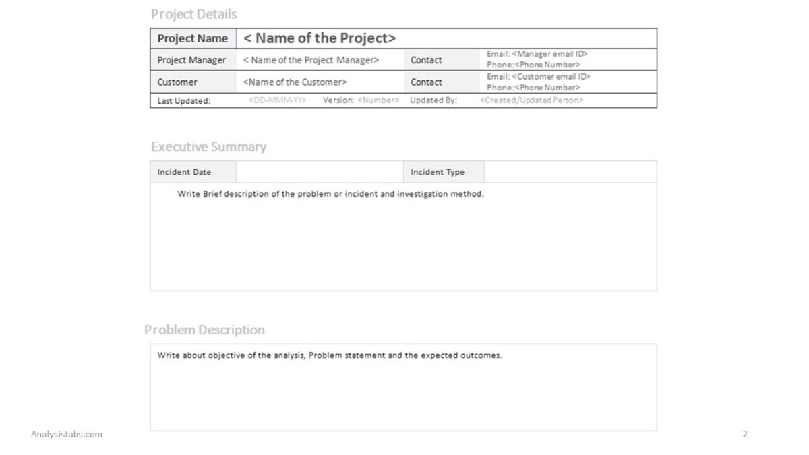Image resolution: width=809 pixels, height=455 pixels.
Task: Click the empty Incident Date value cell
Action: click(320, 172)
